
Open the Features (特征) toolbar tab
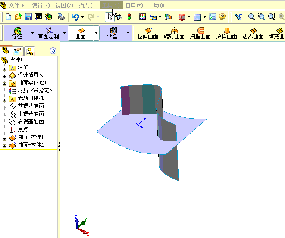pos(17,33)
